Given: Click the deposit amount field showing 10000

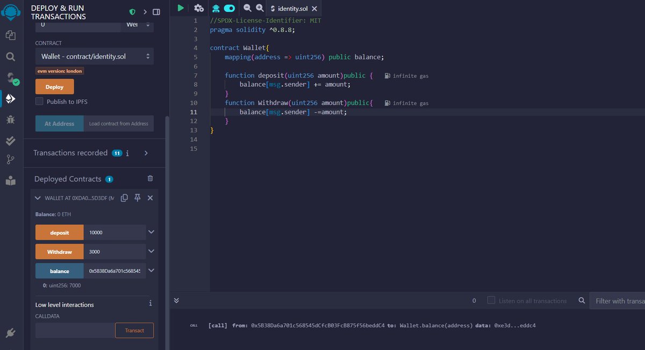Looking at the screenshot, I should [114, 232].
